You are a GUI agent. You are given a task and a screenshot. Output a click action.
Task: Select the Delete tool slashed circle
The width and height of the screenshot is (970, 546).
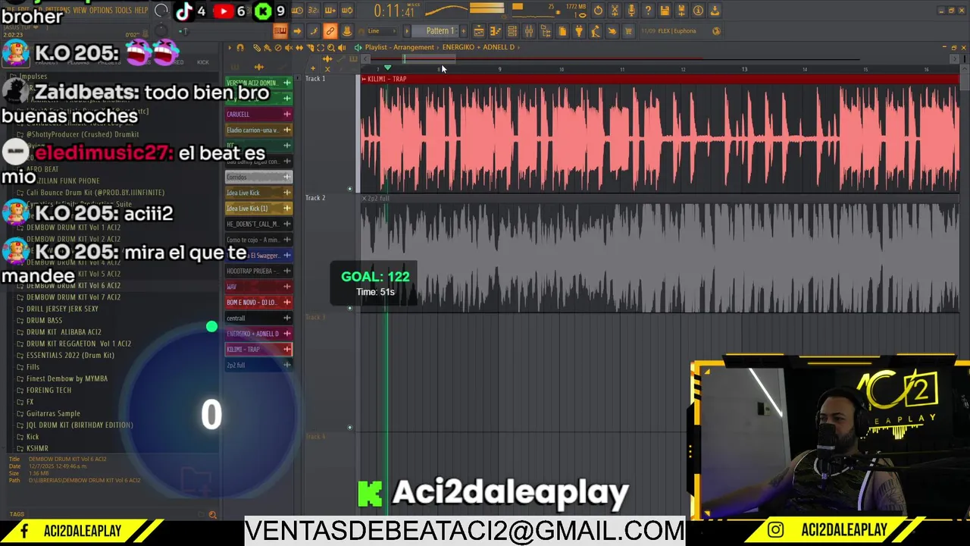(278, 47)
